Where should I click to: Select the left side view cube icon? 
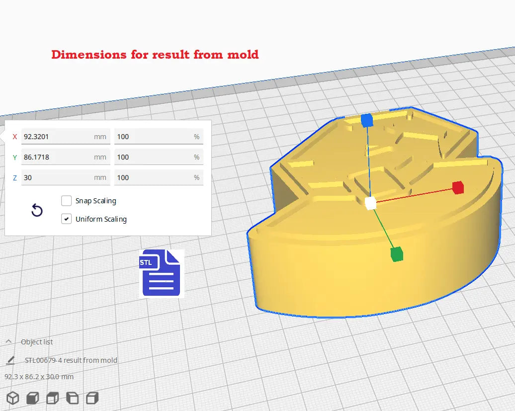click(x=72, y=398)
